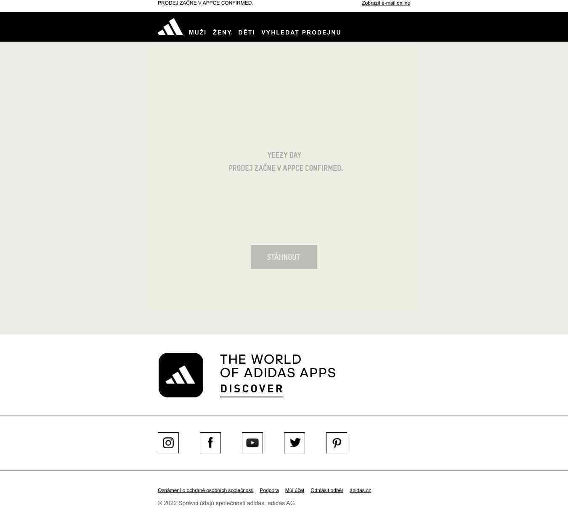Click the STÁHNOUT button

click(x=284, y=257)
